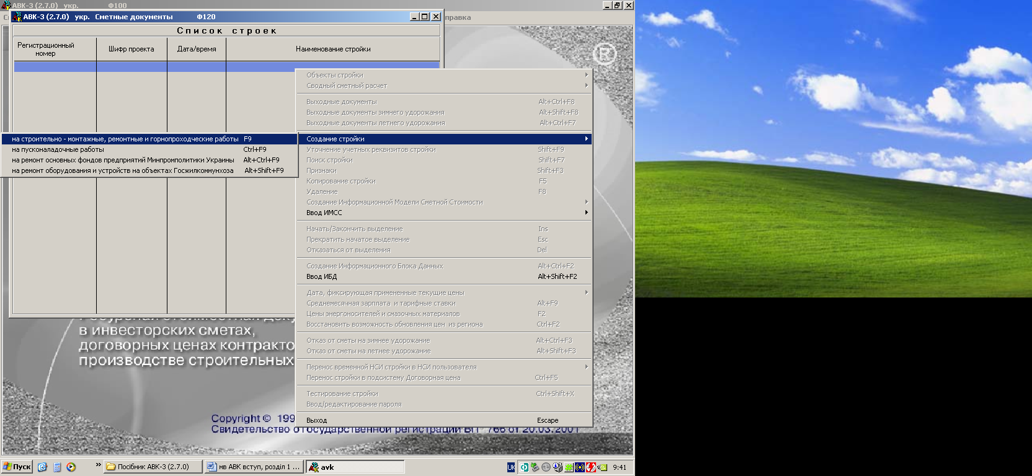The height and width of the screenshot is (476, 1032).
Task: Launch Windows Media Player quick launch icon
Action: click(71, 467)
